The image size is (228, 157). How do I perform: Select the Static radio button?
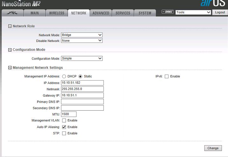80,77
